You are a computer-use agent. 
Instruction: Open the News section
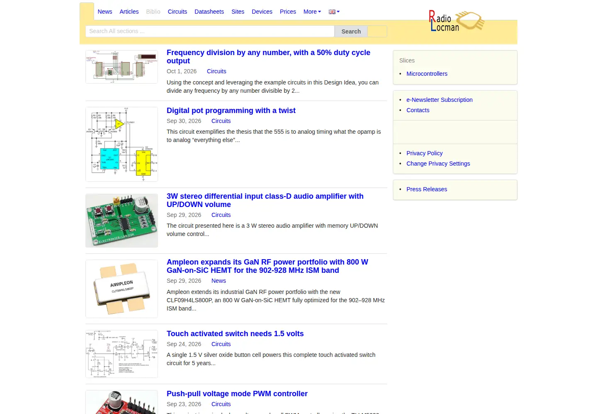point(105,12)
